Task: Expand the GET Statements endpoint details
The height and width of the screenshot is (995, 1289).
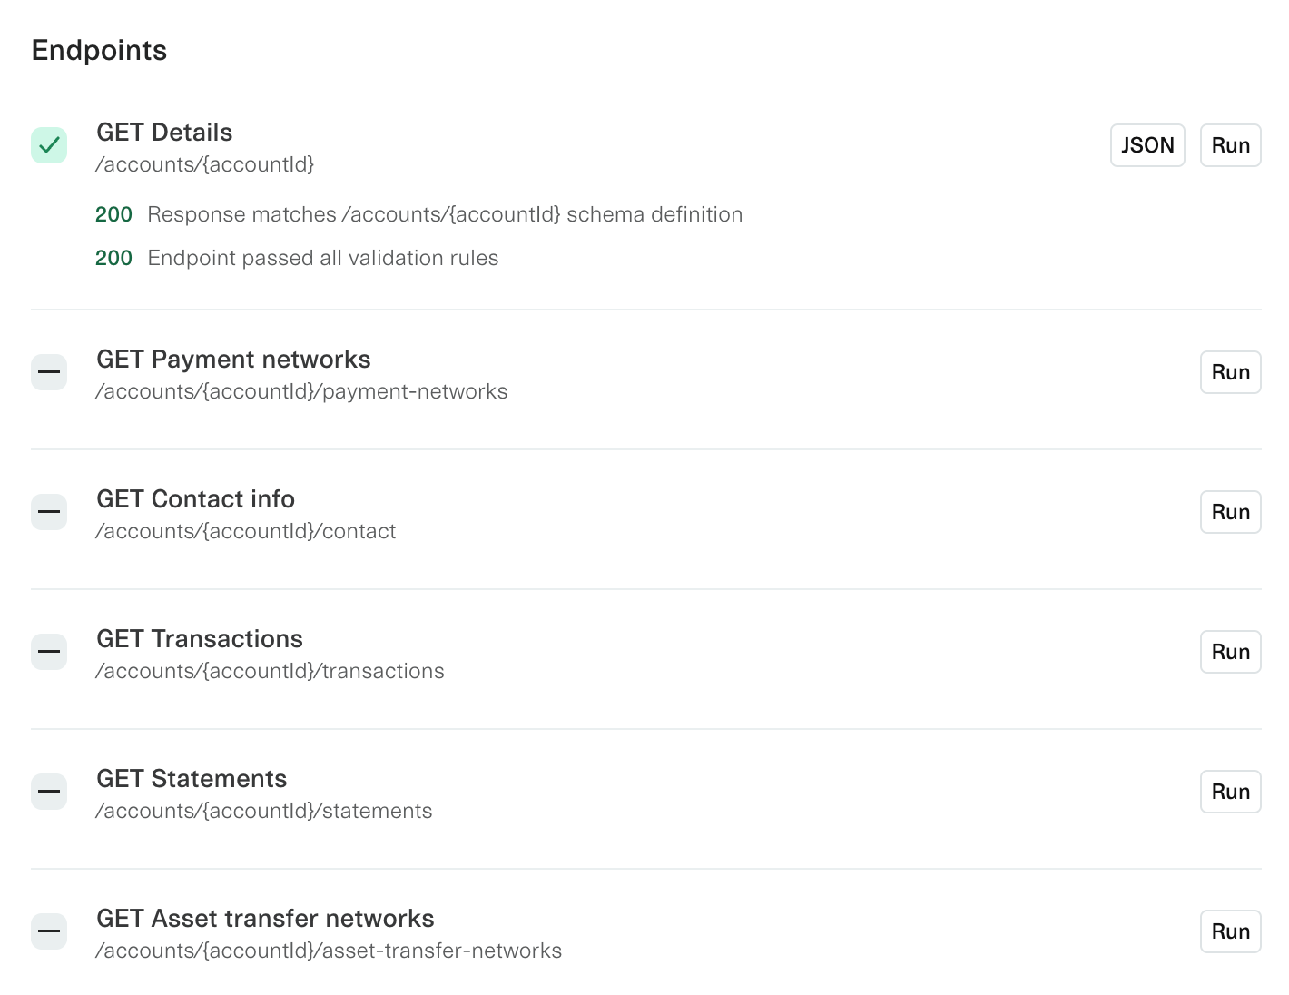Action: coord(192,779)
